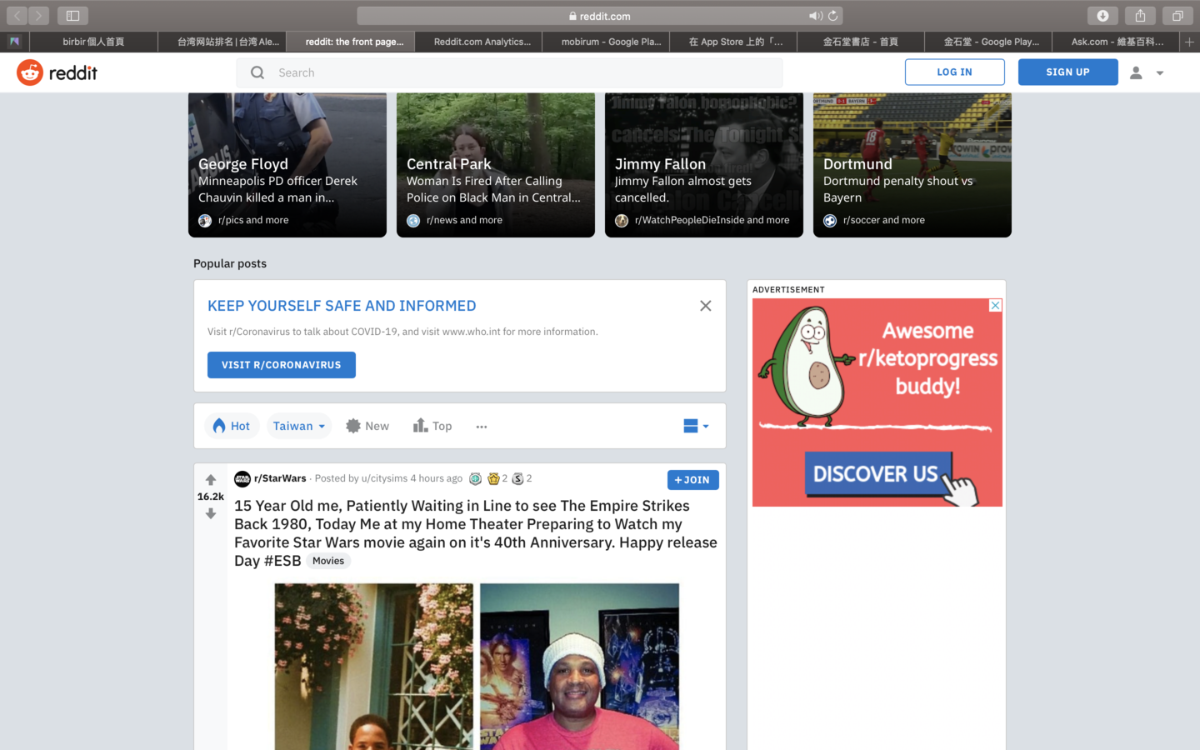Screen dimensions: 1200x750
Task: Open r/pics and more link
Action: (253, 220)
